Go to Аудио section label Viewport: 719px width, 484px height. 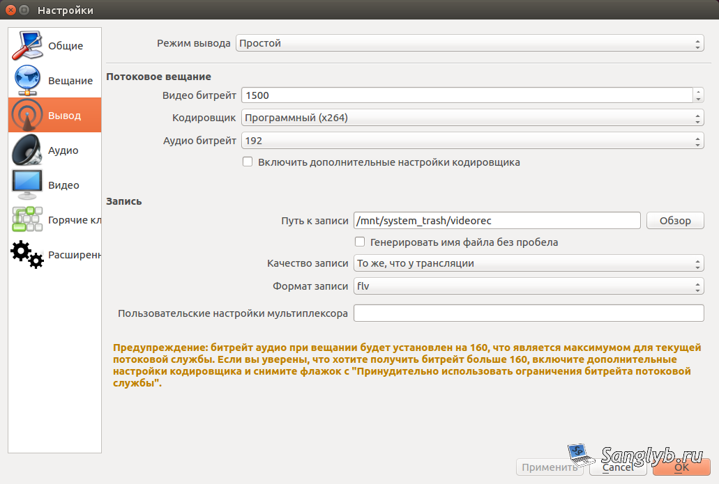tap(63, 150)
